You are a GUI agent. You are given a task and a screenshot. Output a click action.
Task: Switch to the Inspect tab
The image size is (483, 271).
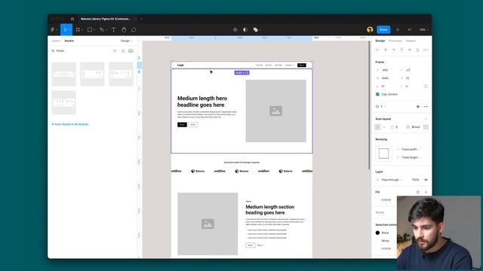point(411,41)
